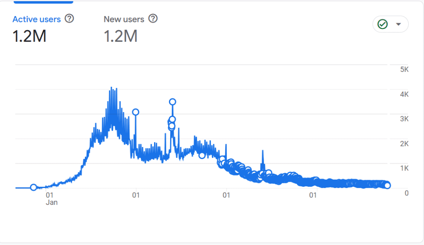The width and height of the screenshot is (424, 245).
Task: Click the 1K y-axis label
Action: [404, 169]
